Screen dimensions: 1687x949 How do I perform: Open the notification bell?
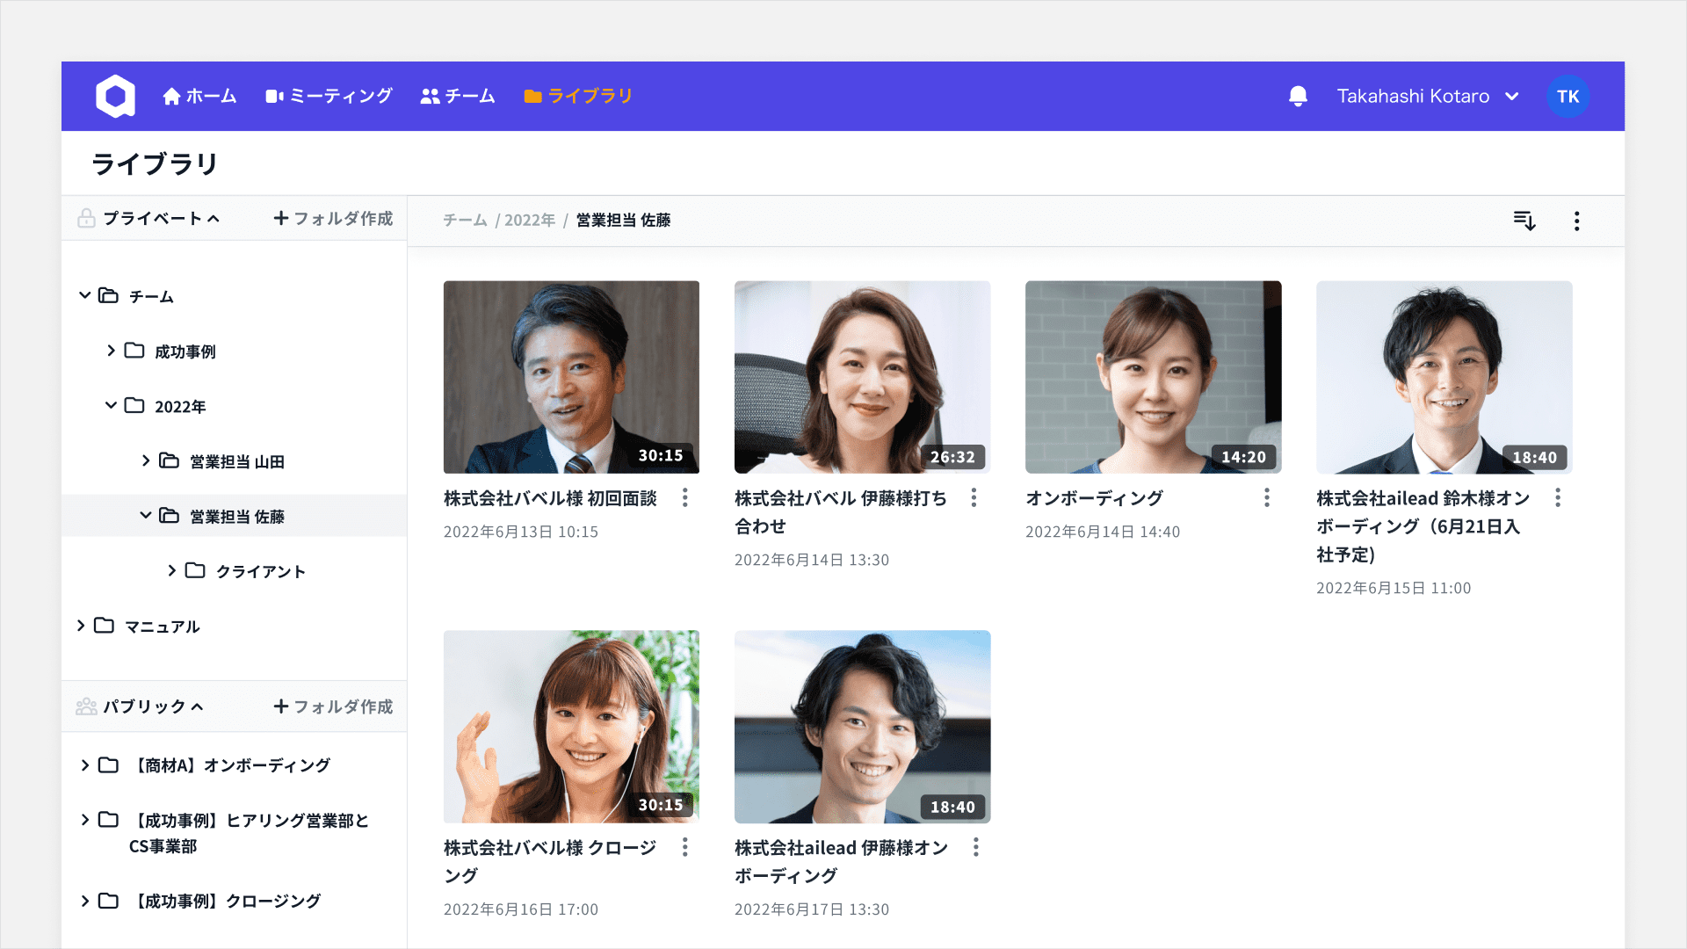tap(1298, 96)
